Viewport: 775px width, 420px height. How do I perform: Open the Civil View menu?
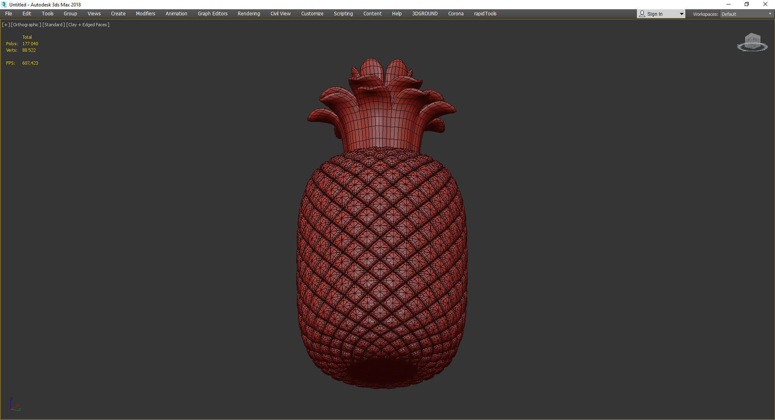point(280,13)
